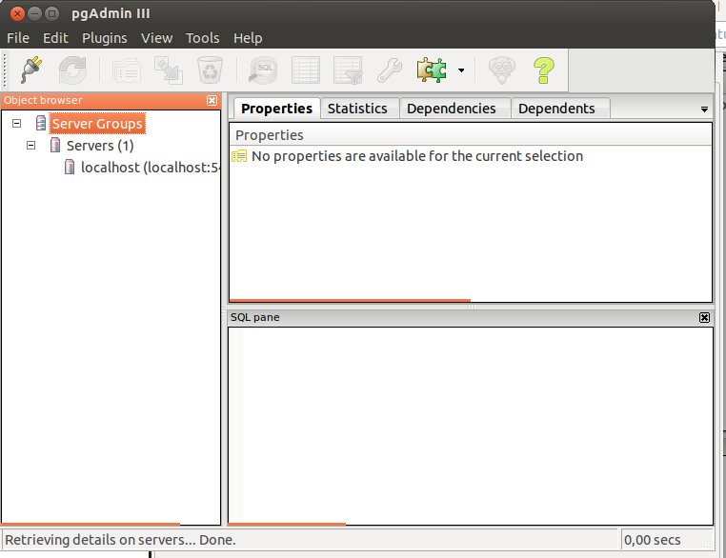Image resolution: width=726 pixels, height=558 pixels.
Task: Switch to the Dependencies tab
Action: tap(451, 109)
